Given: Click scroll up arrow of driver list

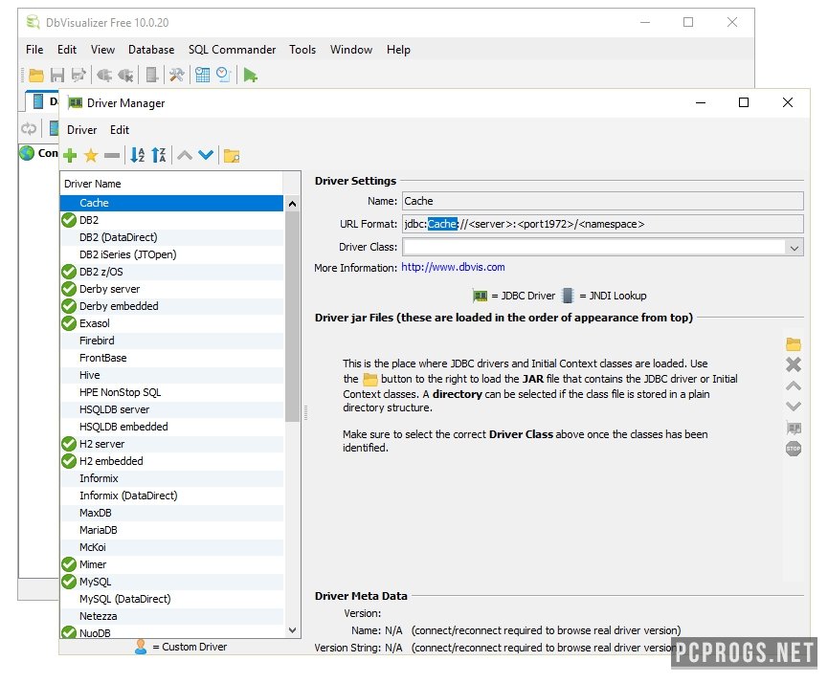Looking at the screenshot, I should pos(292,204).
